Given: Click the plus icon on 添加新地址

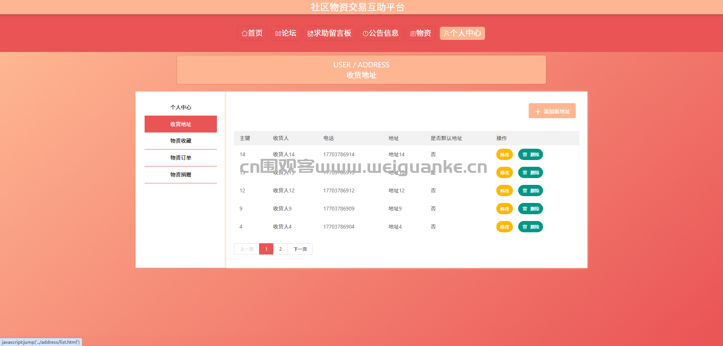Looking at the screenshot, I should pos(538,112).
